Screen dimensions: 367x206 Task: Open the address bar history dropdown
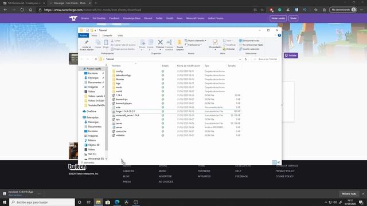(x=240, y=60)
